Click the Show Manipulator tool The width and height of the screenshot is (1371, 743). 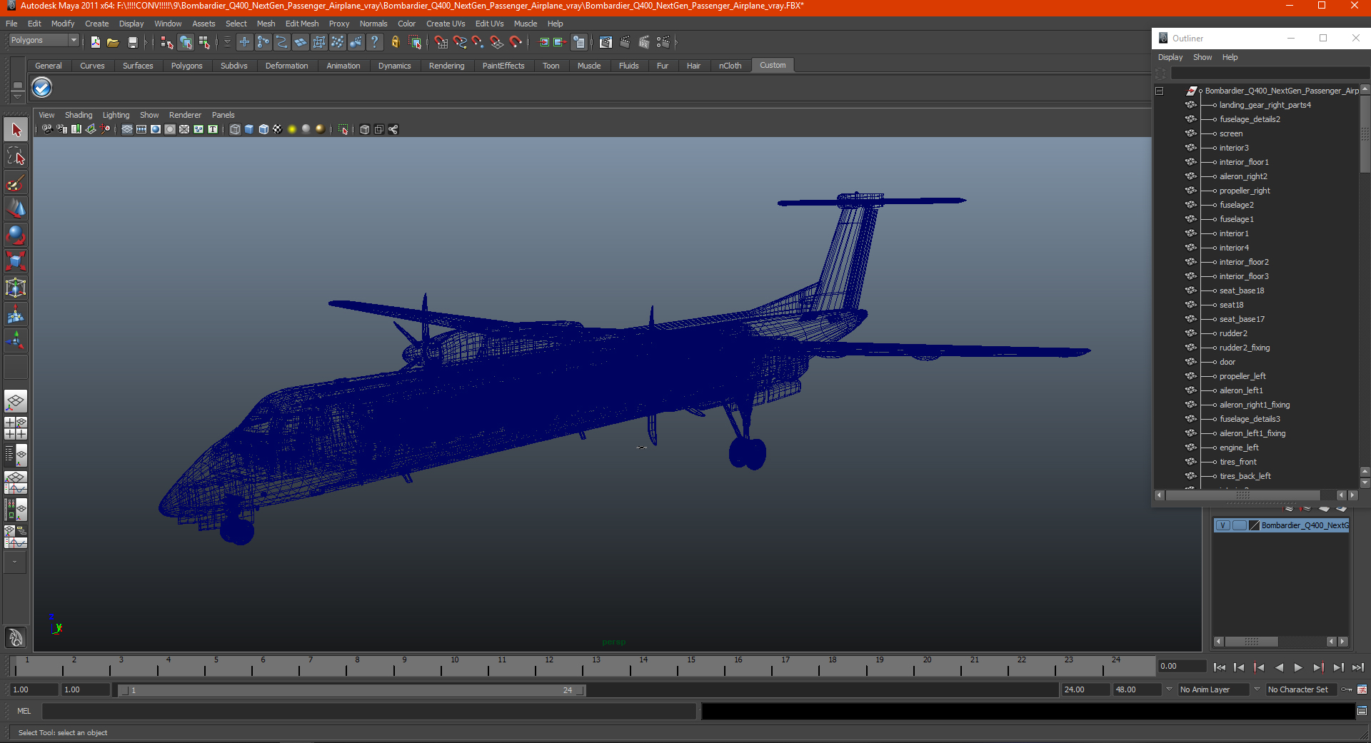tap(16, 340)
